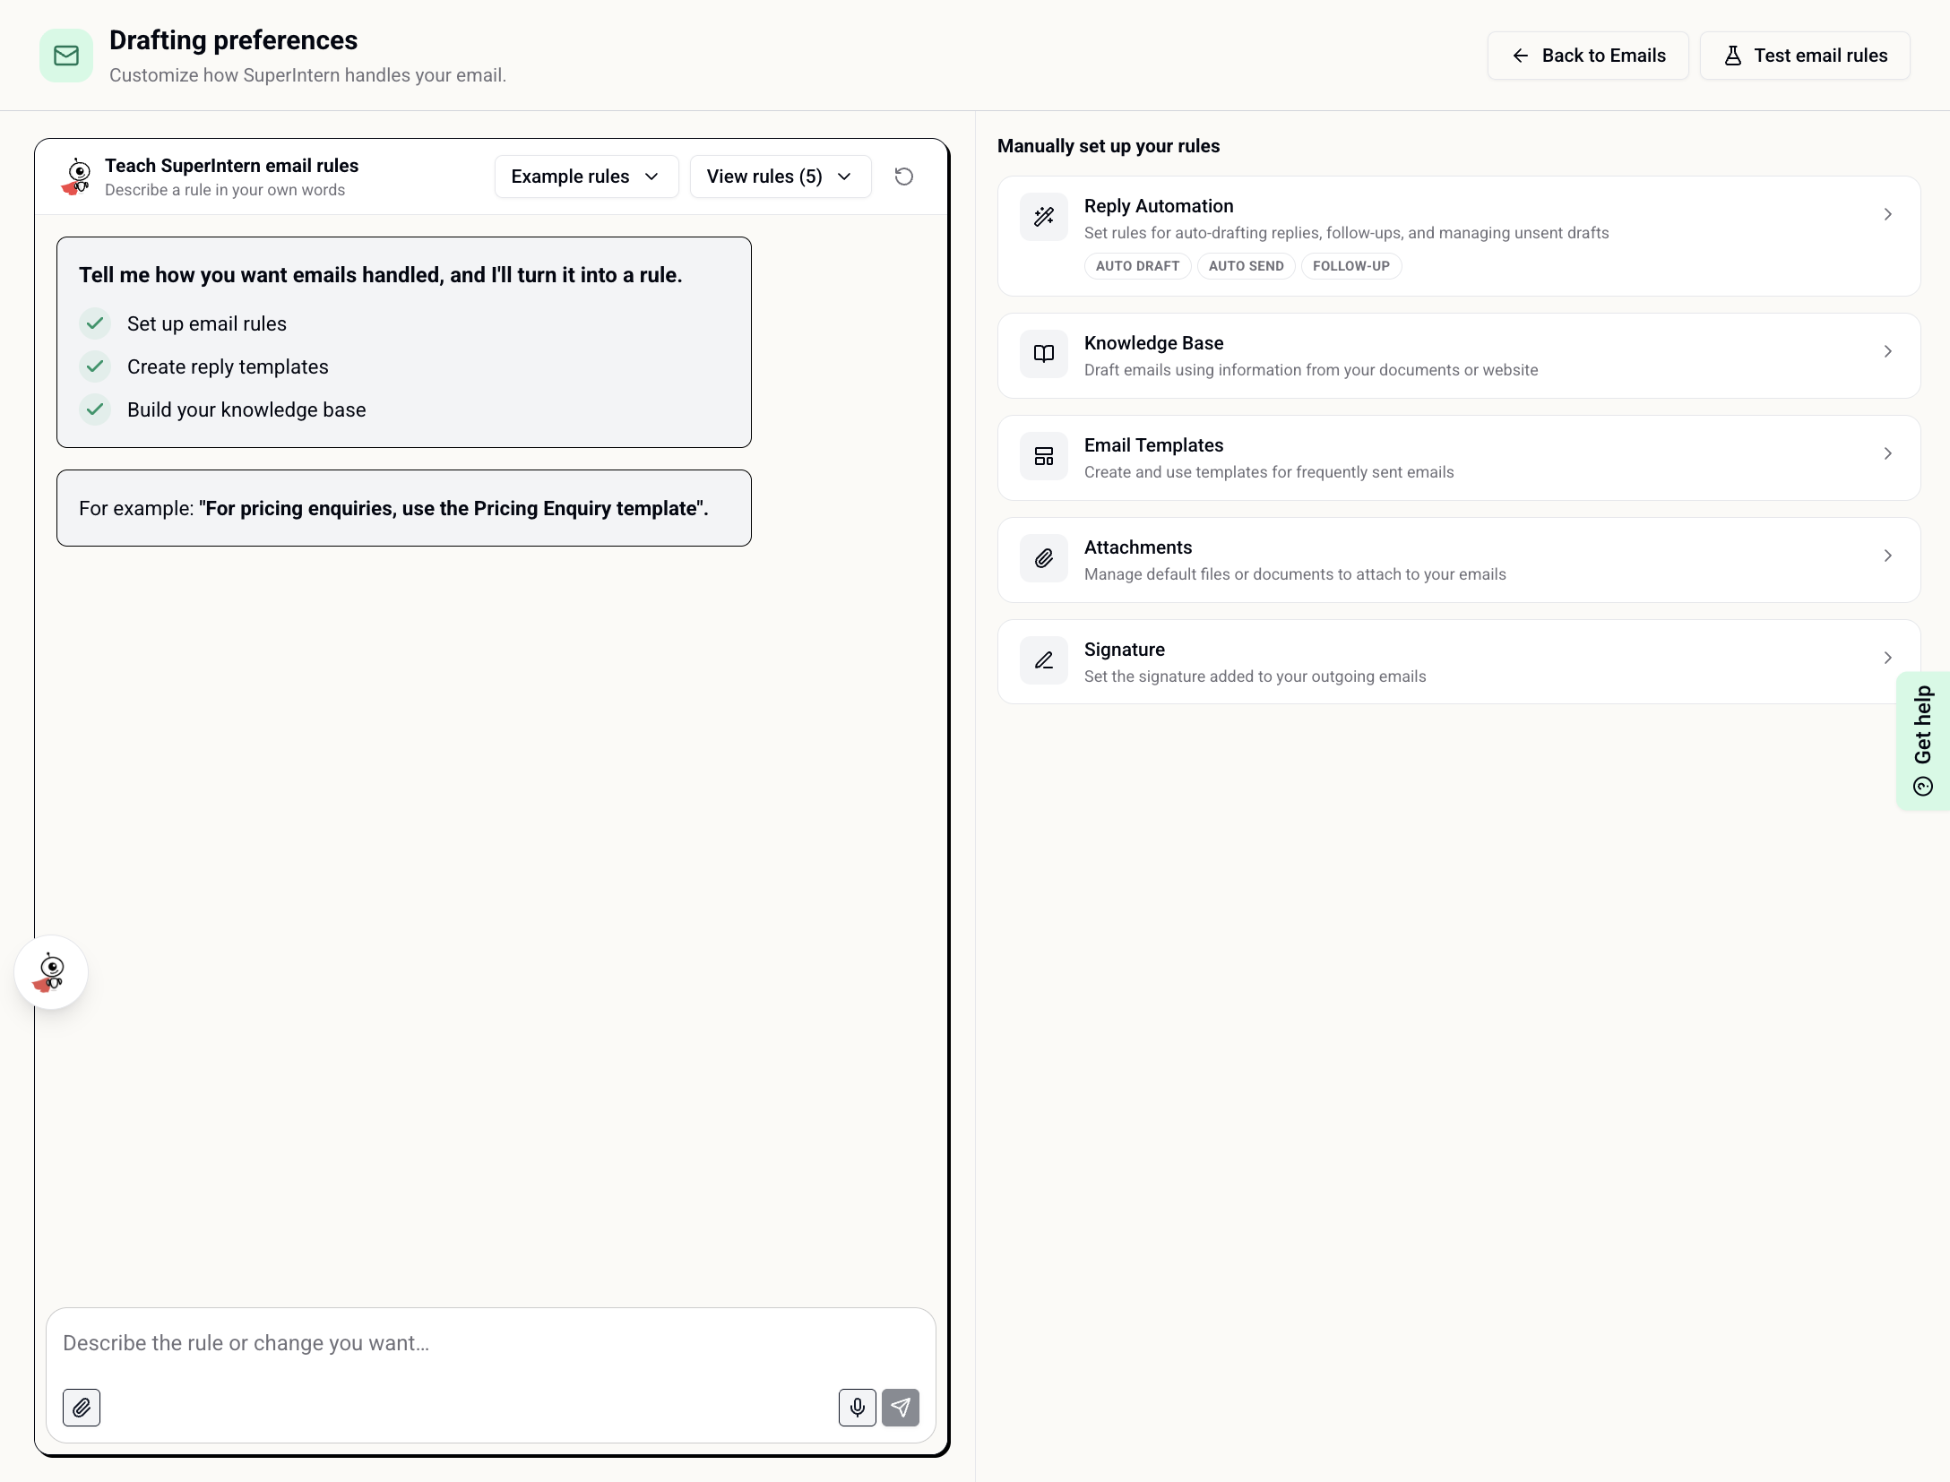Viewport: 1950px width, 1482px height.
Task: Click the floating SuperIntern mascot bubble
Action: tap(51, 972)
